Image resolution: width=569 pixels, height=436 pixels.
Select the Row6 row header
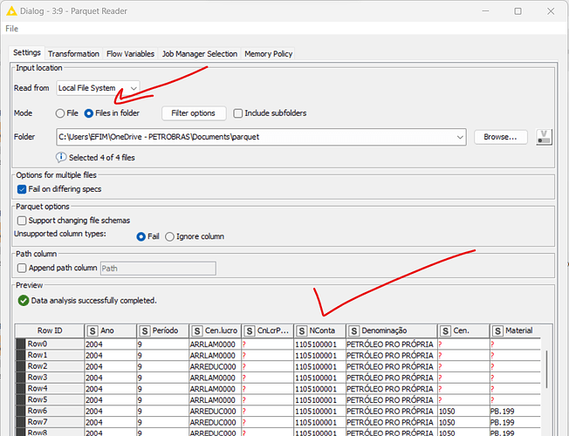click(50, 411)
